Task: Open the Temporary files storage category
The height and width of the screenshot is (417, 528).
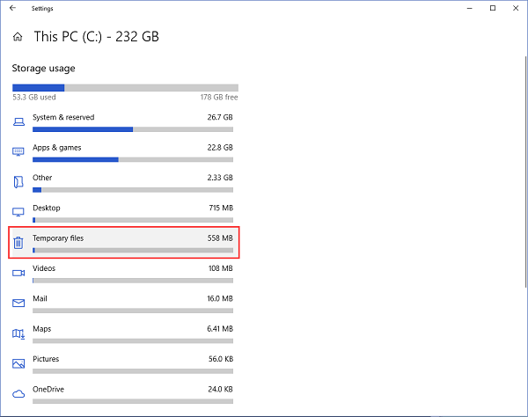Action: [x=124, y=243]
